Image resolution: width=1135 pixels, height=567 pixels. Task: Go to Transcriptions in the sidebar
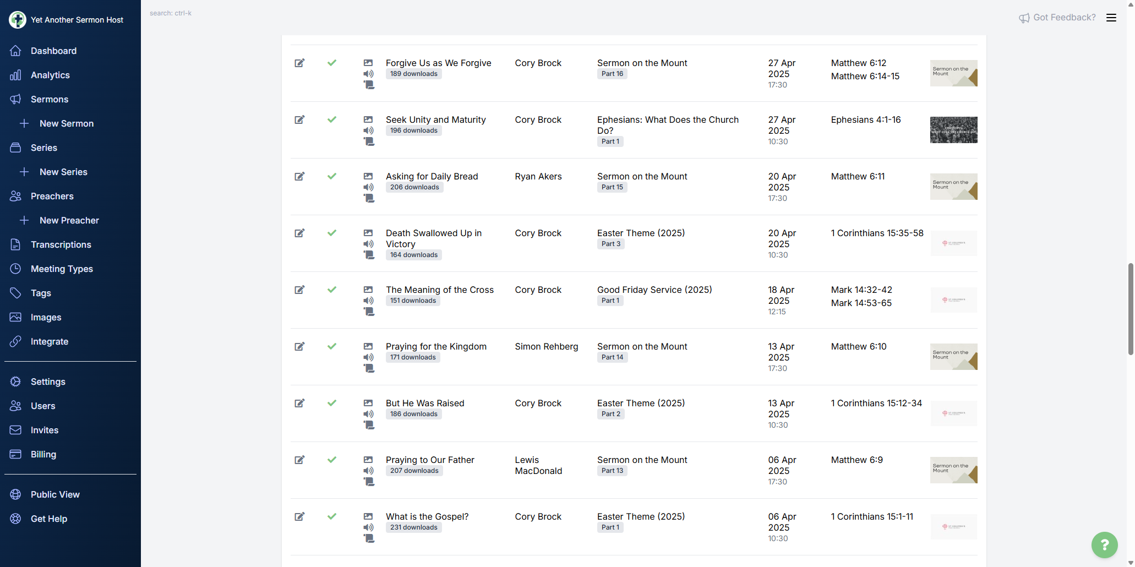pos(61,245)
